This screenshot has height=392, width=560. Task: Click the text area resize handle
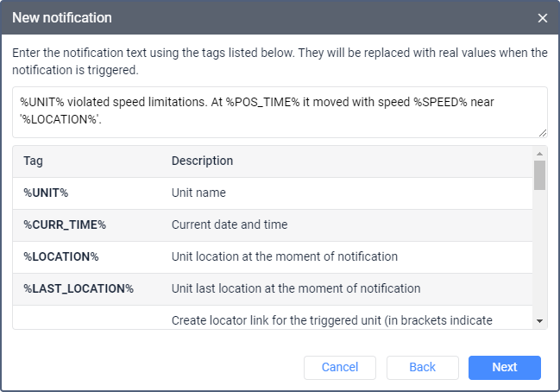543,133
